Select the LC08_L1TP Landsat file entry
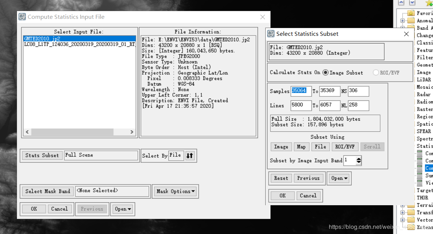Screen dimensions: 433x234 (x=79, y=44)
